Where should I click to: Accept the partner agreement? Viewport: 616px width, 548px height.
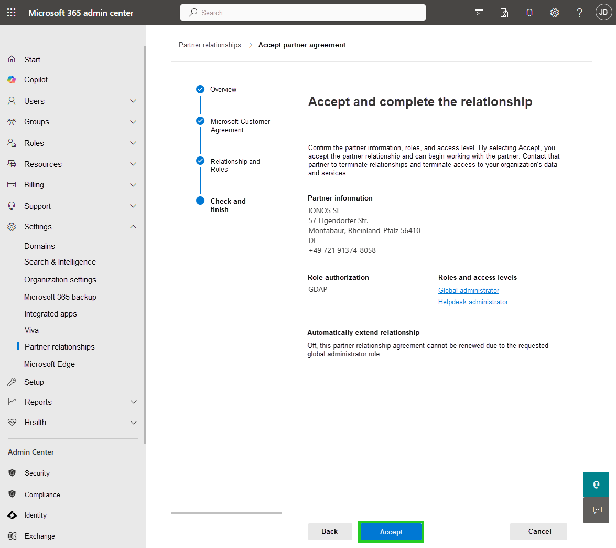391,531
